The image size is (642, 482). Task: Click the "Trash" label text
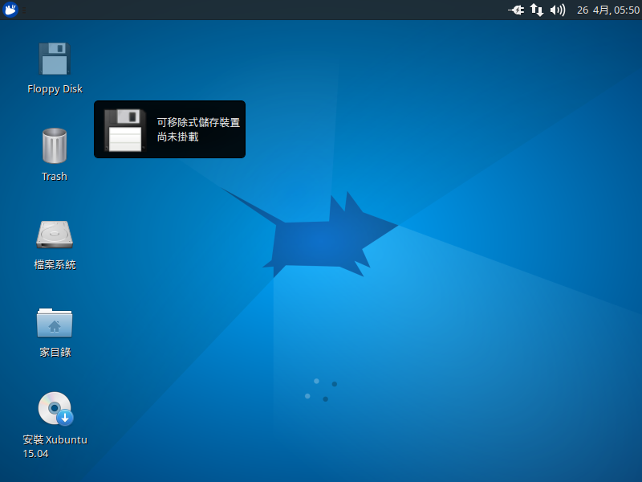point(55,176)
